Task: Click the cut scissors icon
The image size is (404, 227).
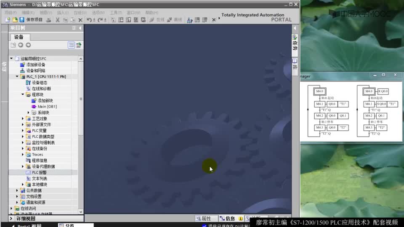Action: 58,20
